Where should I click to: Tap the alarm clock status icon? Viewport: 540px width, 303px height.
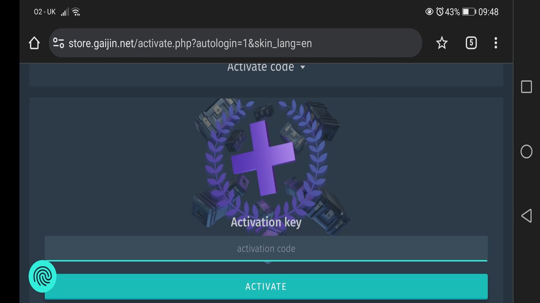pos(440,12)
